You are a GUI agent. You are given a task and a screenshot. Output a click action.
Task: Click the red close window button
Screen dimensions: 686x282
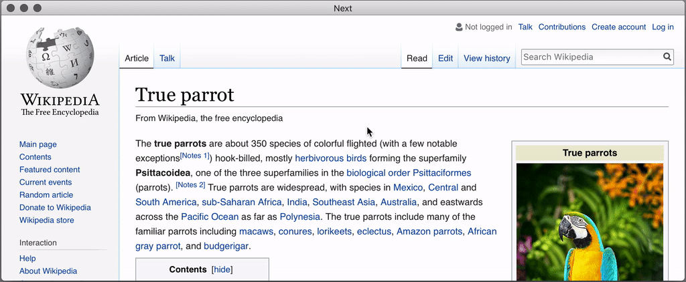click(x=11, y=8)
